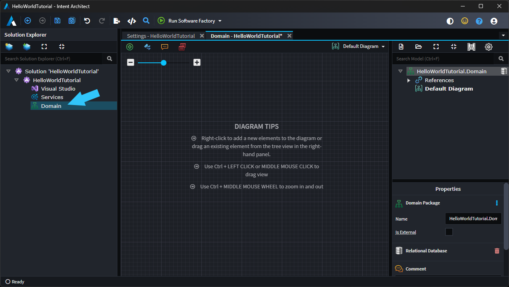
Task: Collapse the HelloWorldTutorial.Domain package node
Action: pyautogui.click(x=400, y=71)
